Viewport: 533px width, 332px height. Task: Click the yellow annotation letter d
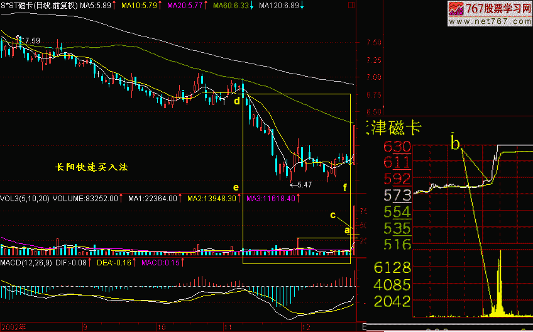click(237, 101)
